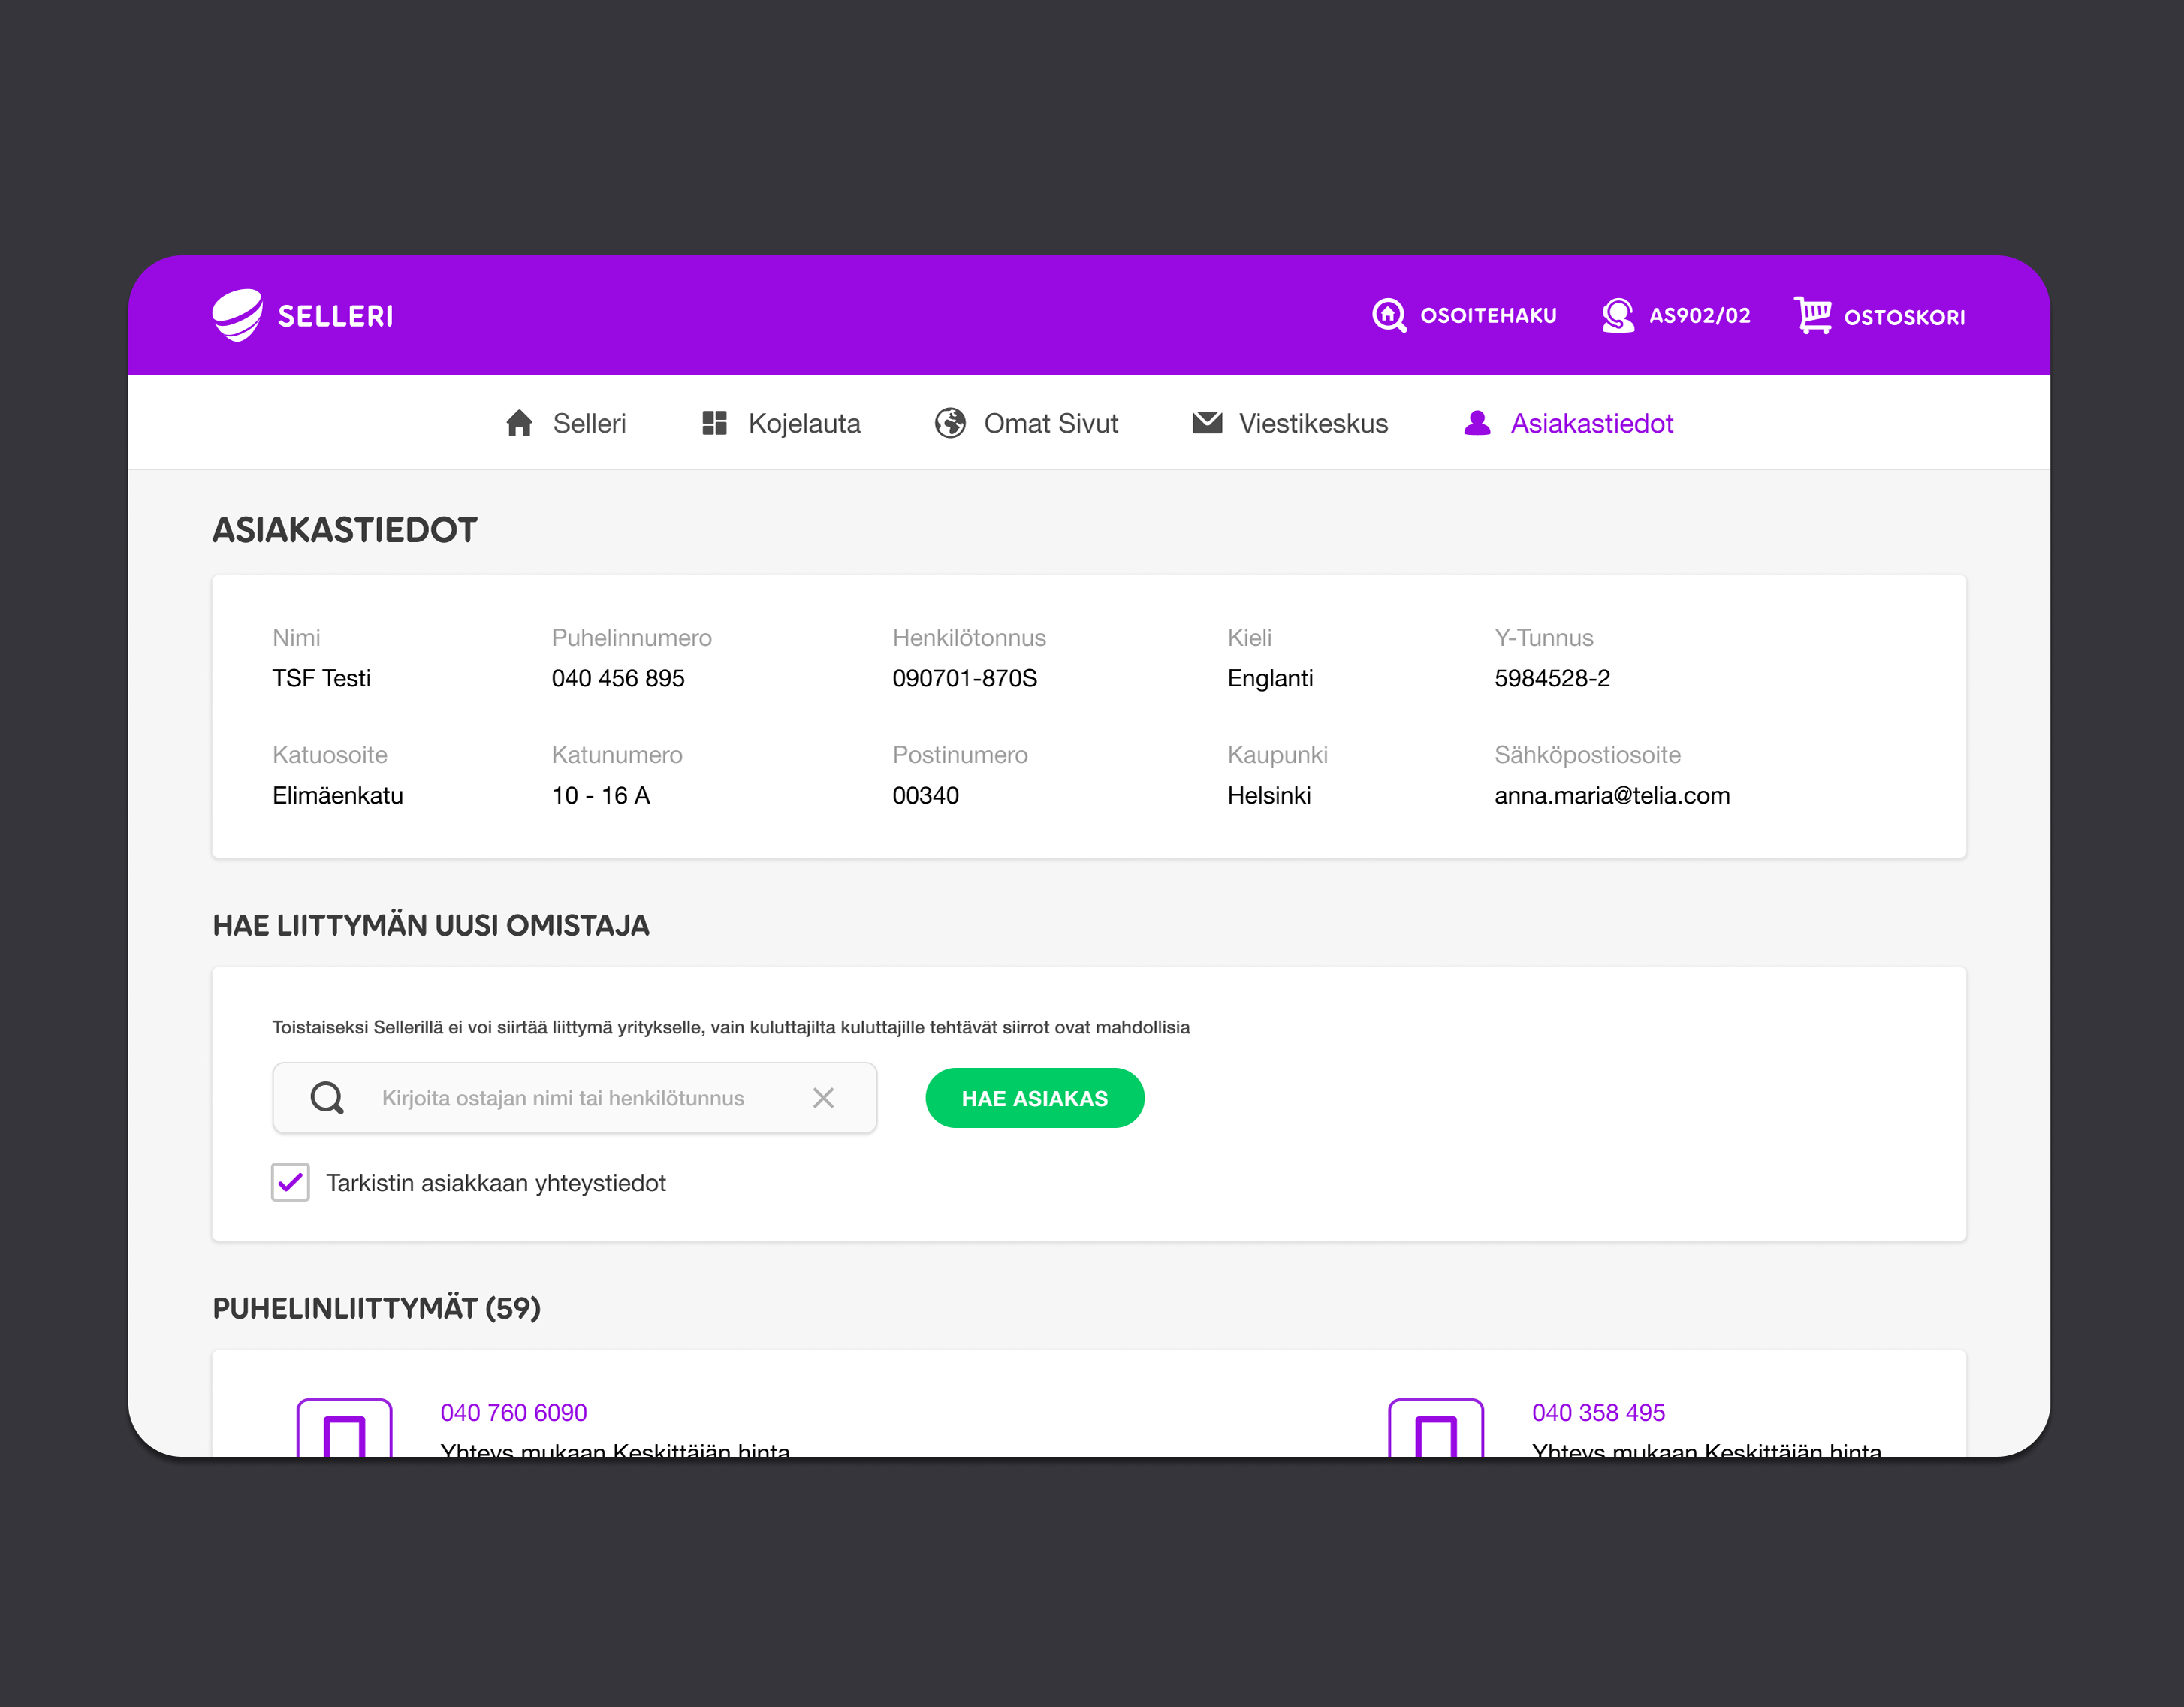Click the Selleri logo in header

click(302, 316)
